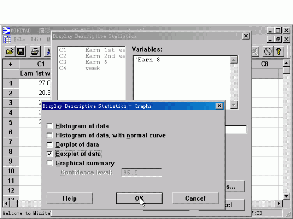Click the Save toolbar icon
Image resolution: width=293 pixels, height=219 pixels.
click(x=21, y=52)
